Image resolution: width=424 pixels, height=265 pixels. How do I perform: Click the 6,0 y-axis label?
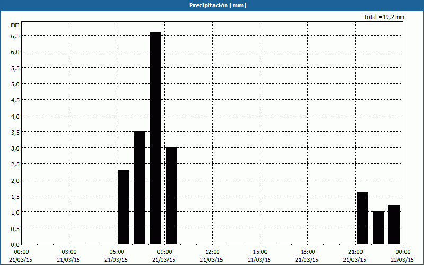point(15,52)
